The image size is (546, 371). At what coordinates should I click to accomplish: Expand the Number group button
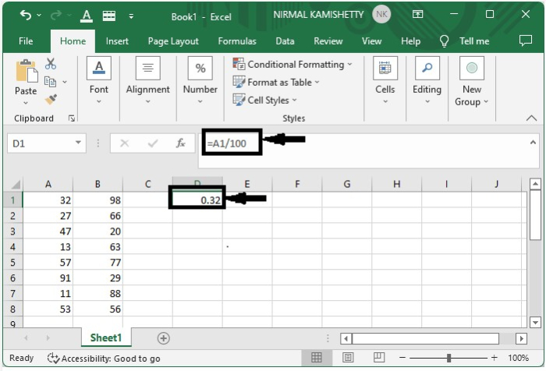click(200, 81)
